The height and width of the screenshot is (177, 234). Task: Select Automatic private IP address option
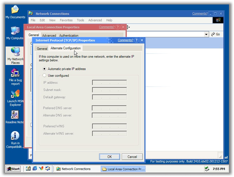point(44,69)
